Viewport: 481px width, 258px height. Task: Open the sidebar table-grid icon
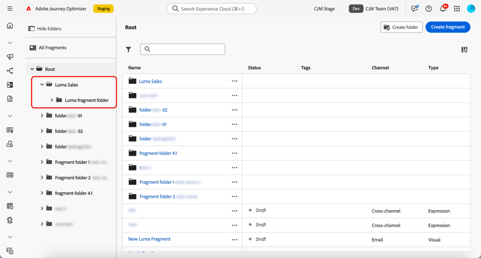click(10, 206)
